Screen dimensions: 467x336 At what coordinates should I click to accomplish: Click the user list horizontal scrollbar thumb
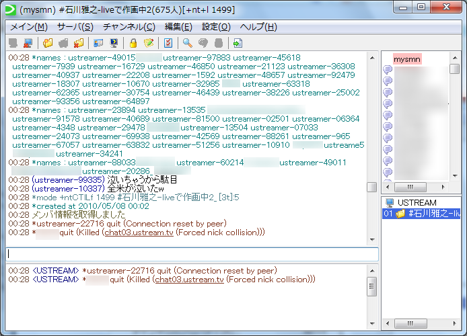coord(419,187)
